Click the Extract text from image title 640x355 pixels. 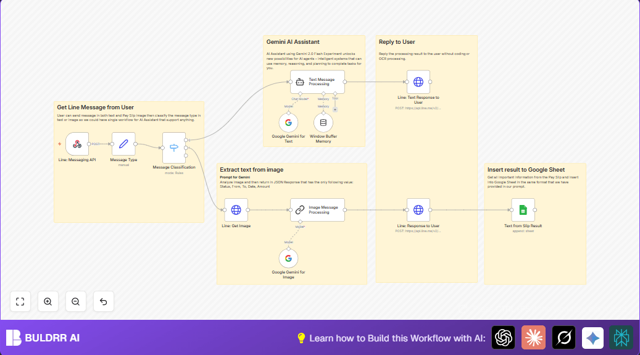click(251, 170)
